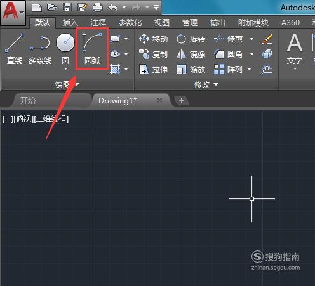
Task: Select the 直线 line tool
Action: (15, 49)
